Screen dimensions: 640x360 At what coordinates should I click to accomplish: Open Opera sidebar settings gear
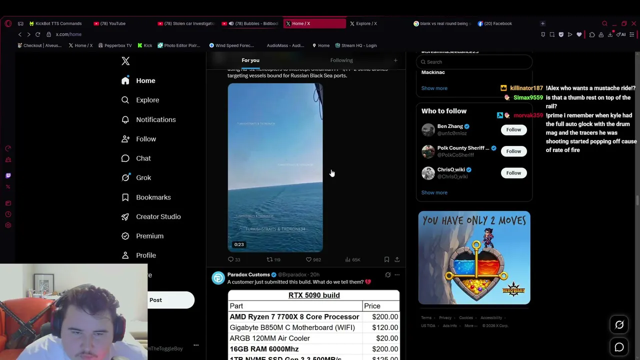8,225
